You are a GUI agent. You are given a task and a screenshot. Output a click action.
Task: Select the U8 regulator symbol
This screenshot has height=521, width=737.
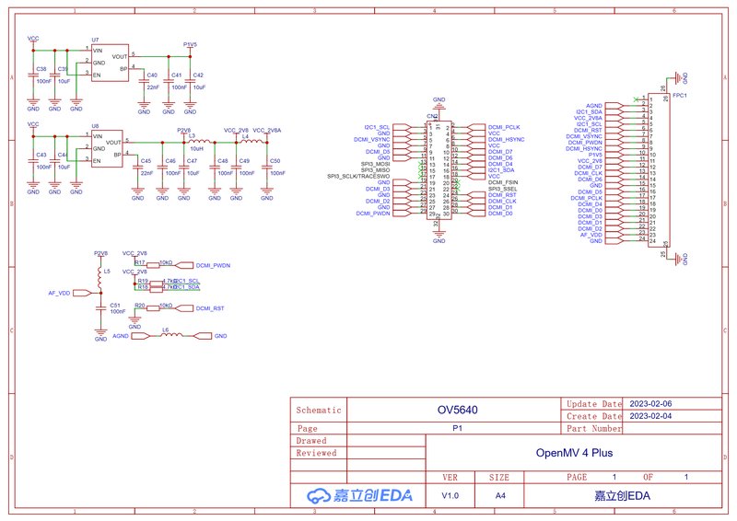tap(107, 148)
